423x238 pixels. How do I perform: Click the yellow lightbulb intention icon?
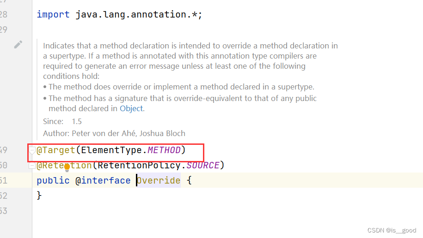point(67,168)
